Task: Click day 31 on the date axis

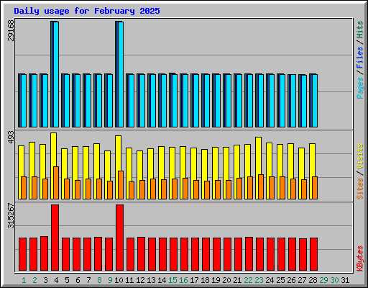Action: [345, 280]
